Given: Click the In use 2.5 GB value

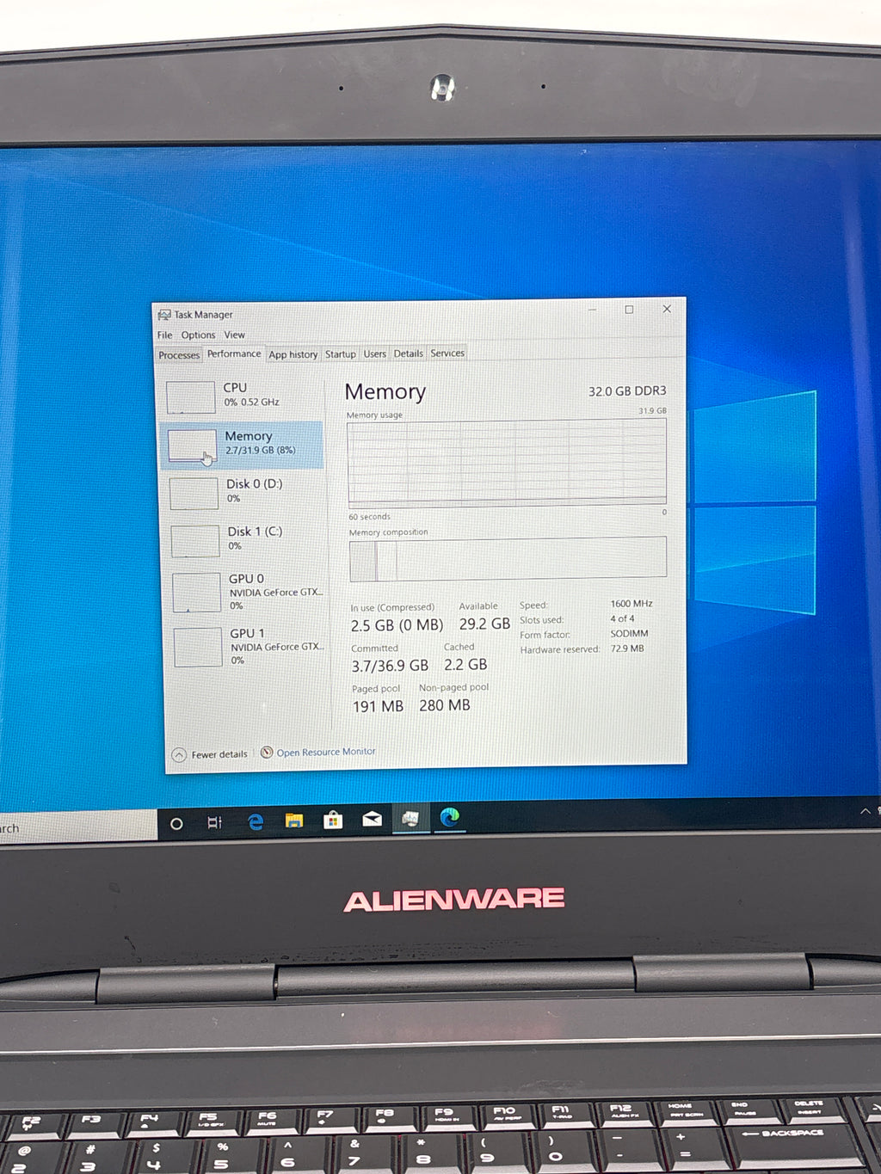Looking at the screenshot, I should [x=397, y=625].
